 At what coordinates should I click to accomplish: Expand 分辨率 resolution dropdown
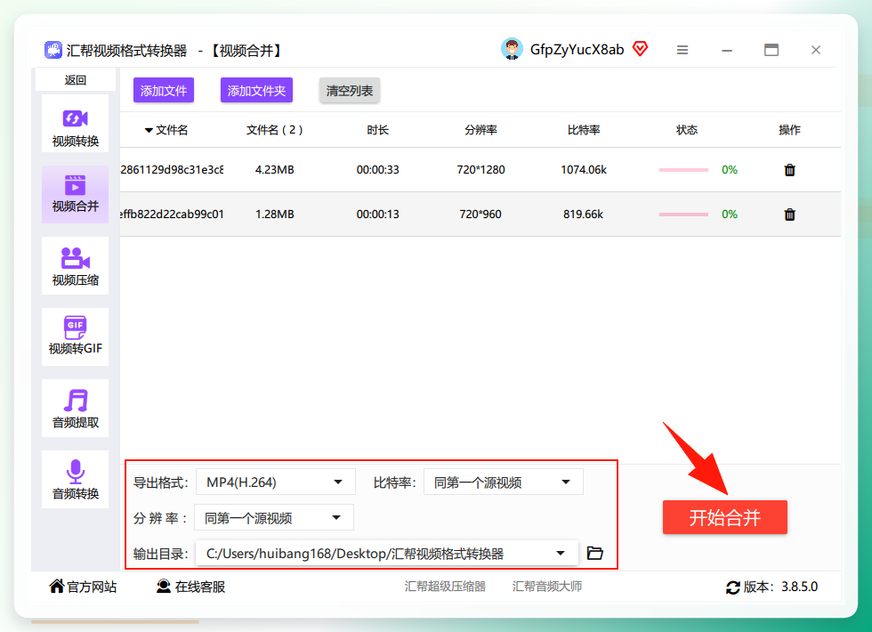274,518
